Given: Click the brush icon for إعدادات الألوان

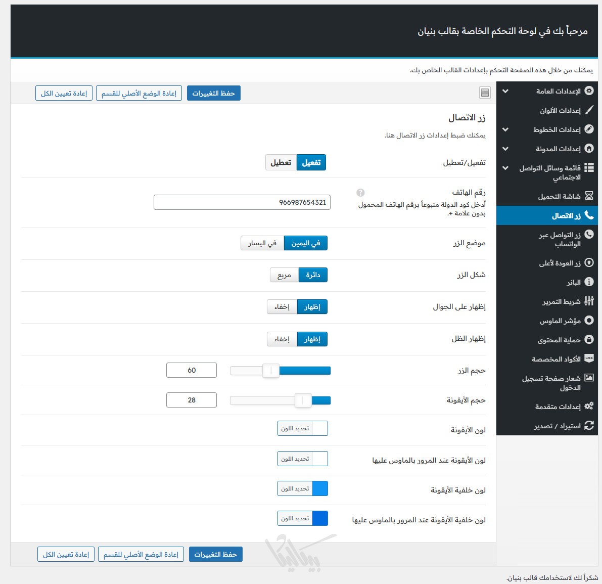Looking at the screenshot, I should pyautogui.click(x=589, y=110).
